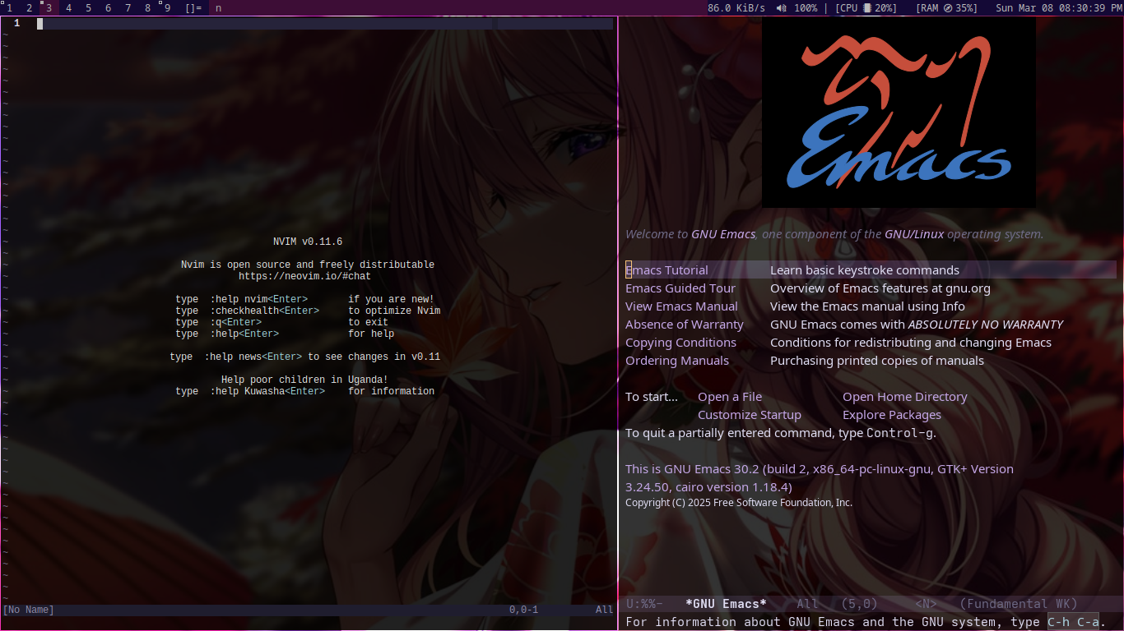The height and width of the screenshot is (631, 1124).
Task: Click the 86.0 KiB/s network speed indicator
Action: (x=736, y=7)
